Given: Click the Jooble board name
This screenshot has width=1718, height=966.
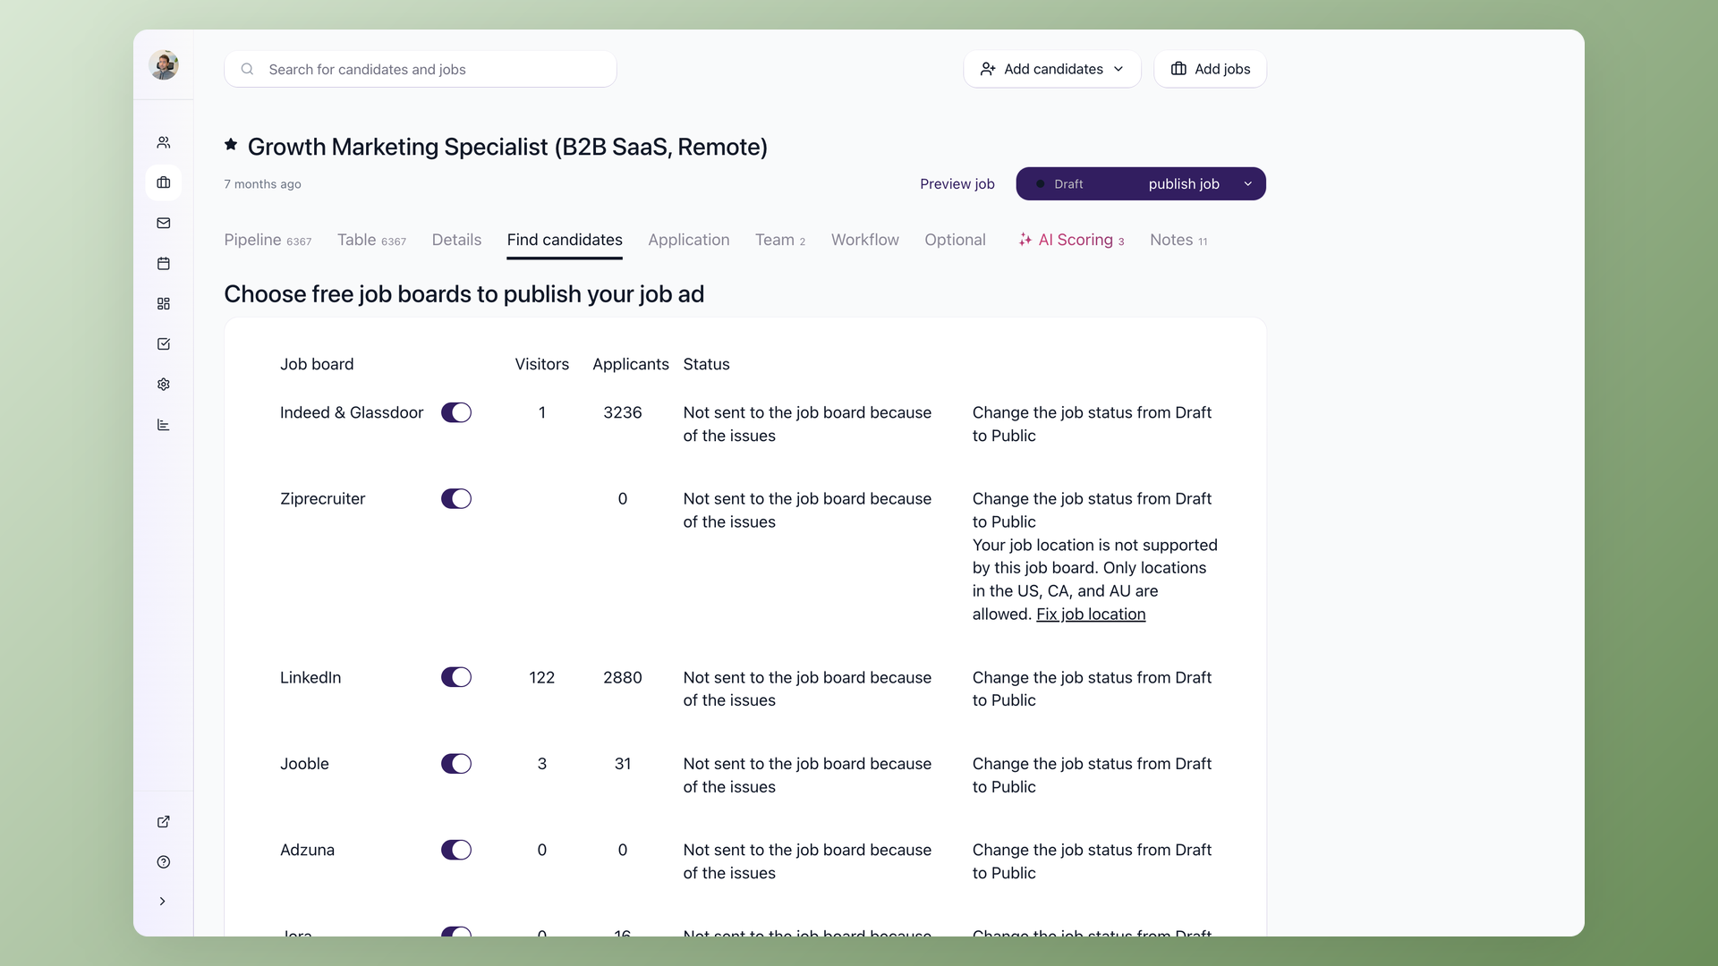Looking at the screenshot, I should tap(304, 763).
